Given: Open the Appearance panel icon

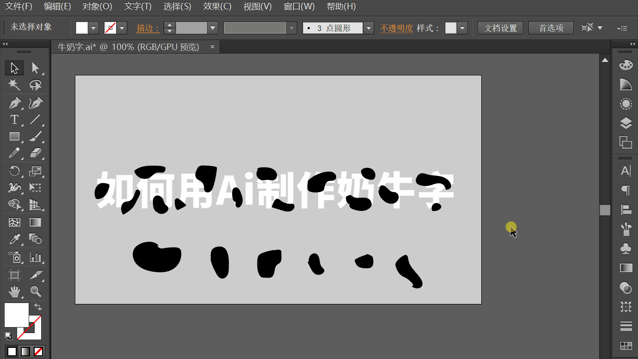Looking at the screenshot, I should click(x=626, y=104).
